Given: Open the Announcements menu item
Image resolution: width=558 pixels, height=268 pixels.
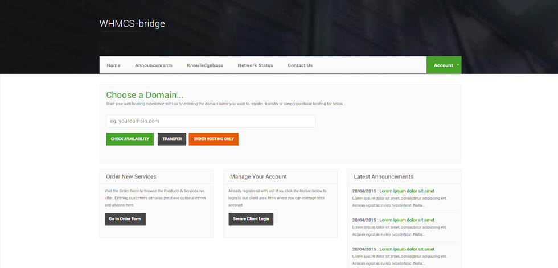Looking at the screenshot, I should point(153,65).
